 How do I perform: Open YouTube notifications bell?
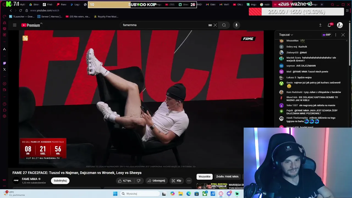pyautogui.click(x=329, y=25)
